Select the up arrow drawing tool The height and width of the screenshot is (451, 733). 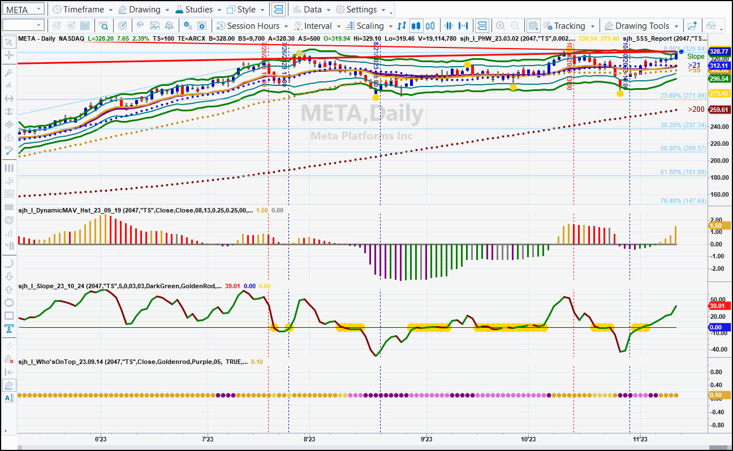click(x=8, y=289)
